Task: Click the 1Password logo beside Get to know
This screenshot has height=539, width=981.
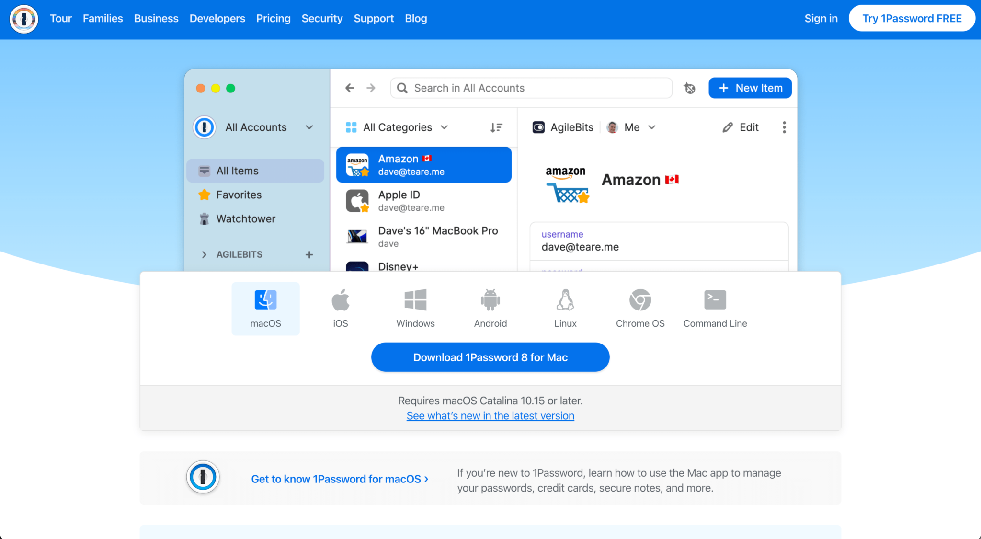Action: 203,477
